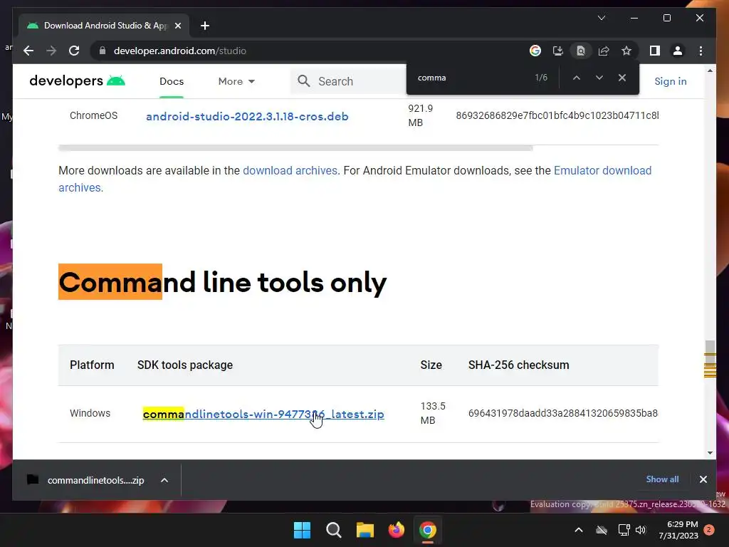Open the Docs tab
Screen dimensions: 729x547
tap(172, 81)
